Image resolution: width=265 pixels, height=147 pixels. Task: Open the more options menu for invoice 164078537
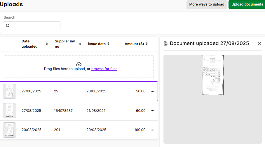click(152, 111)
